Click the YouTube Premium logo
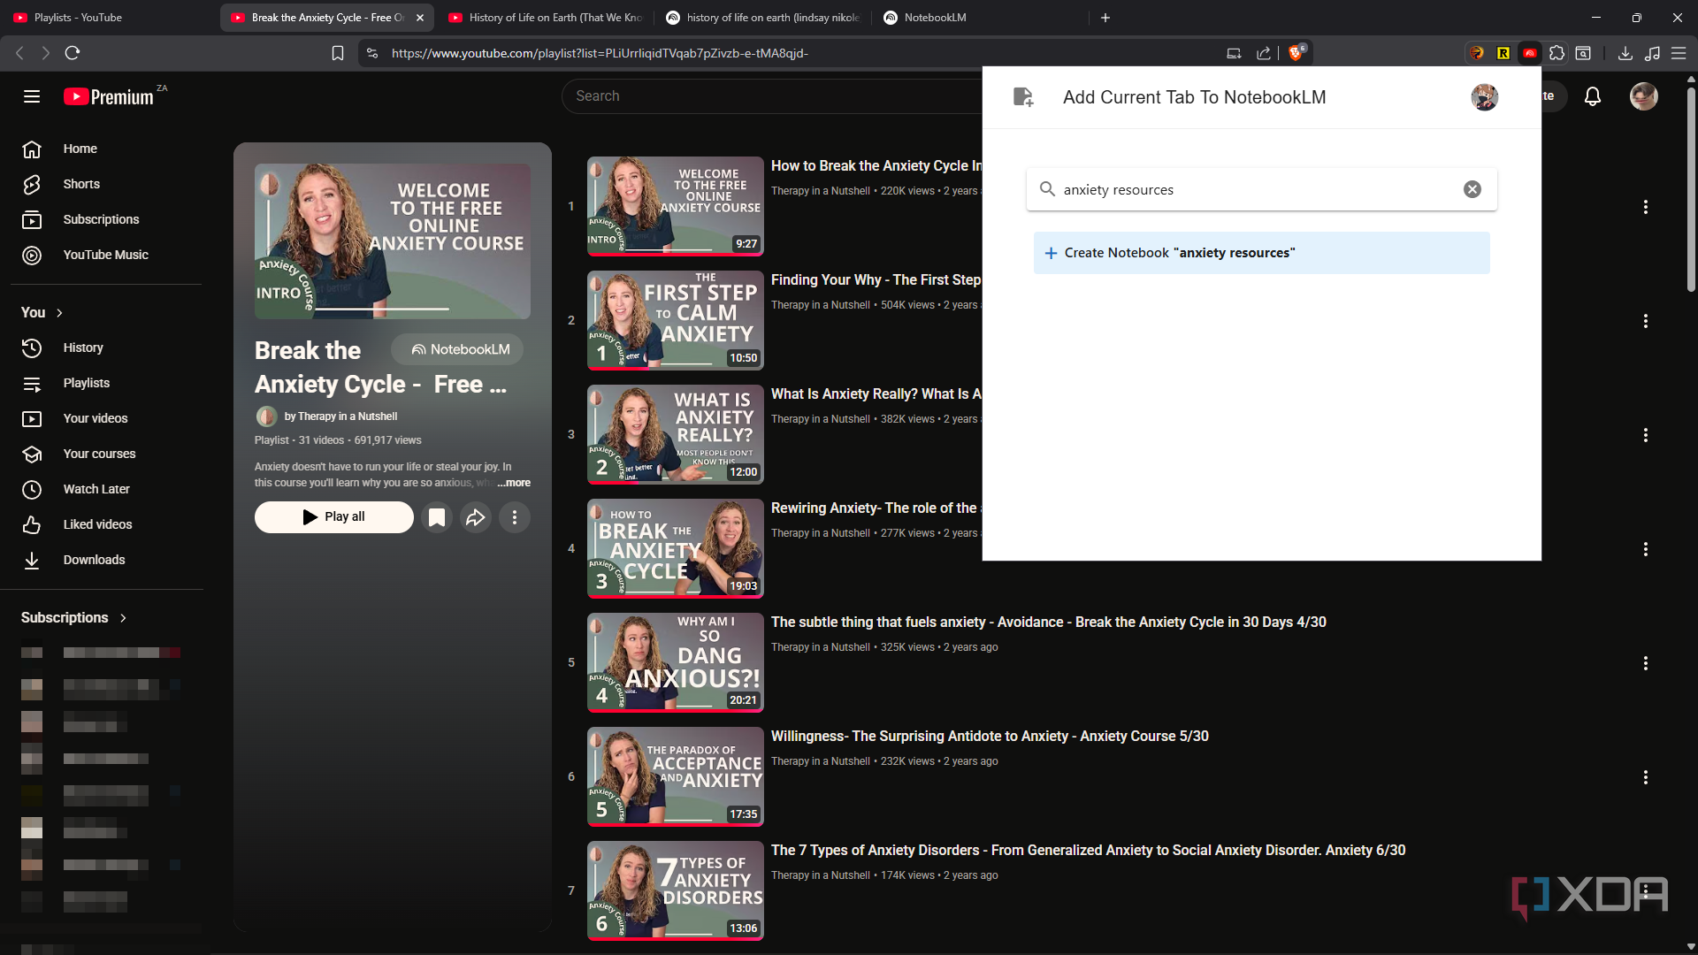1698x955 pixels. pyautogui.click(x=109, y=96)
